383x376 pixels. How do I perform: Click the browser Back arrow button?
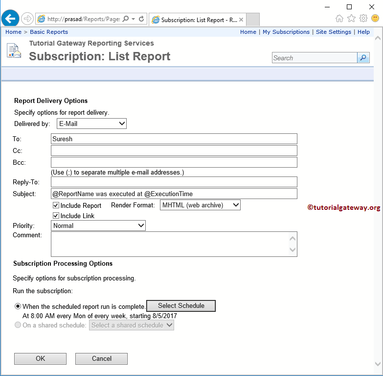click(x=10, y=18)
